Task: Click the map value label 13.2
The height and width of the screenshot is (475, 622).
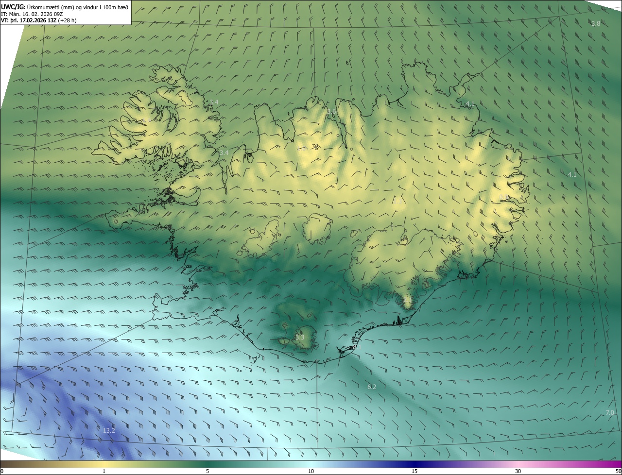Action: point(109,430)
